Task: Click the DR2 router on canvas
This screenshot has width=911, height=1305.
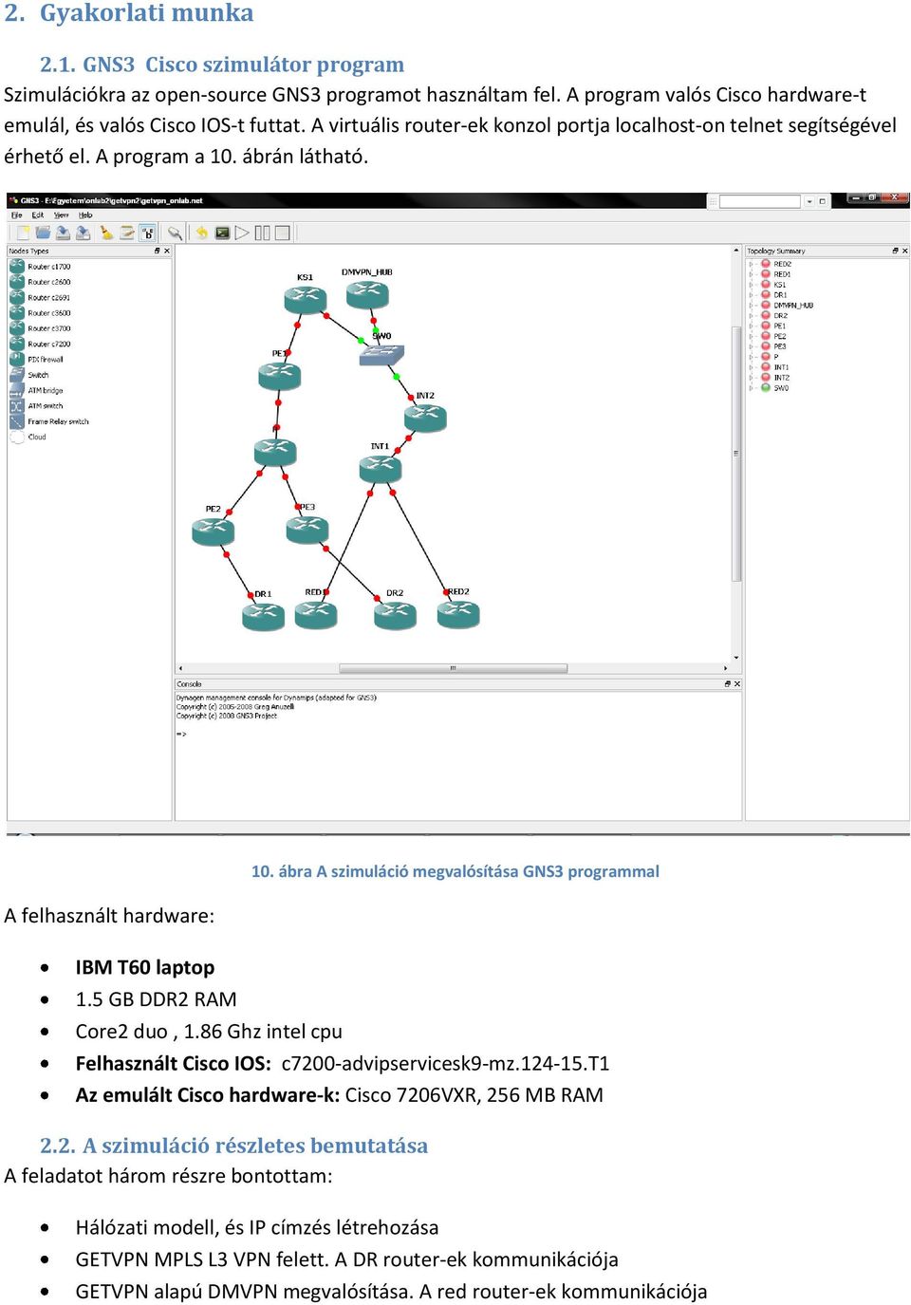Action: (x=395, y=616)
